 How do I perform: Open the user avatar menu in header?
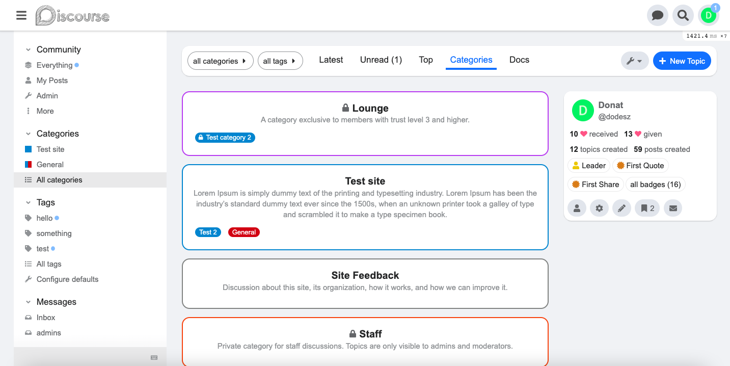pyautogui.click(x=708, y=15)
